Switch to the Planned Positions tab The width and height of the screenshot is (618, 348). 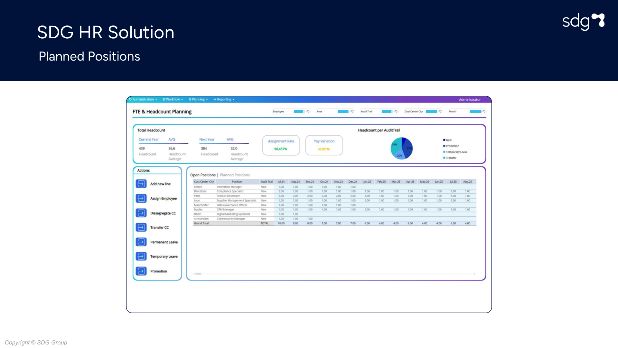click(235, 175)
